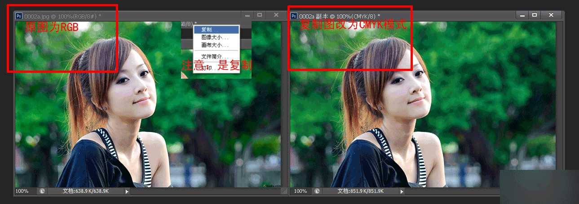The image size is (579, 204).
Task: Choose 画布大小... in the context menu
Action: 216,45
